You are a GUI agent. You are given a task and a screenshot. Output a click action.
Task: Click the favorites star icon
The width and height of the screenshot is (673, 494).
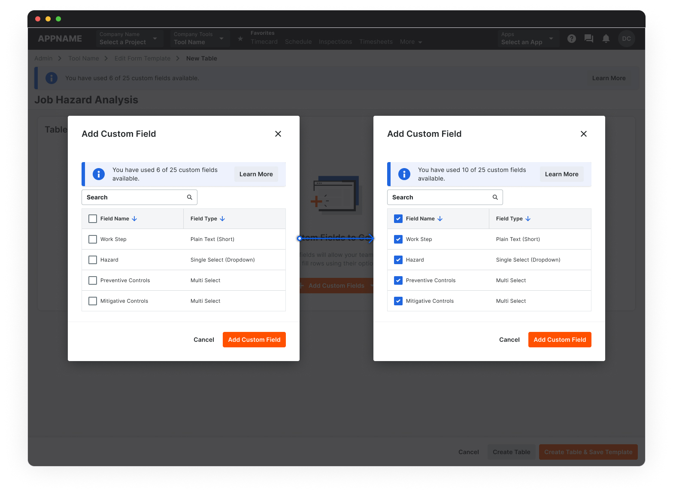tap(240, 39)
